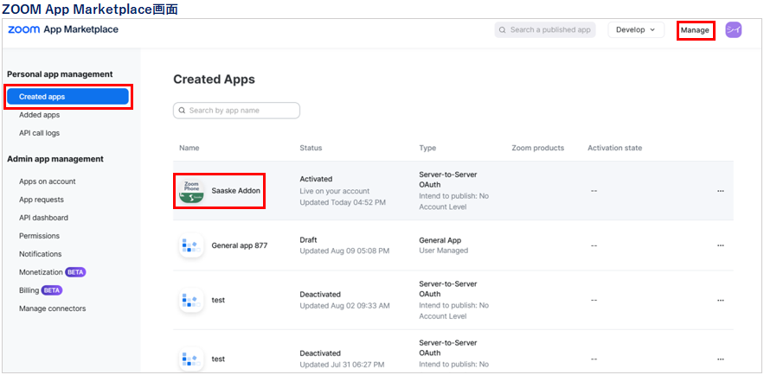Click the Activation state column header
Image resolution: width=764 pixels, height=375 pixels.
tap(615, 148)
